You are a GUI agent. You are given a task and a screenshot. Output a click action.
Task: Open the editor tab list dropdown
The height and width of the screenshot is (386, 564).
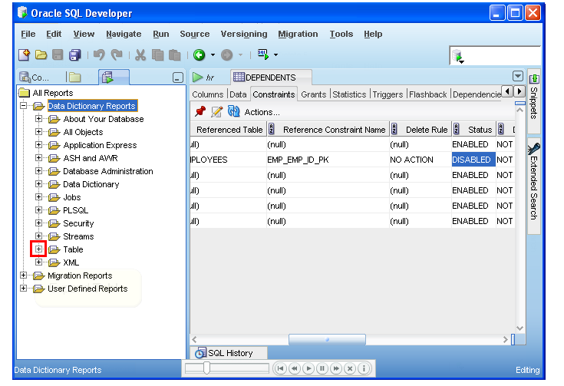pos(518,76)
